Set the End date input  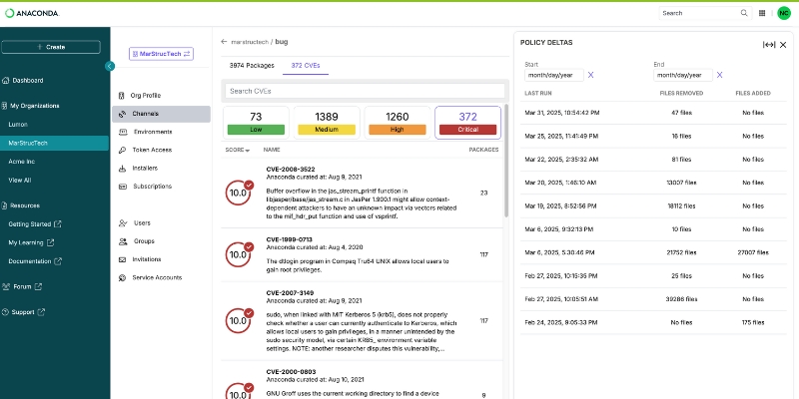tap(683, 76)
